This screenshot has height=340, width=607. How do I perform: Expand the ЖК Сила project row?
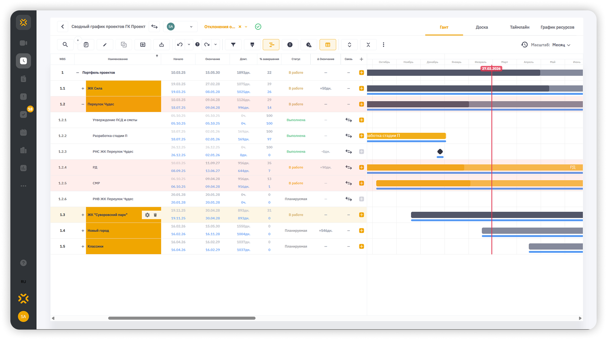pos(83,89)
